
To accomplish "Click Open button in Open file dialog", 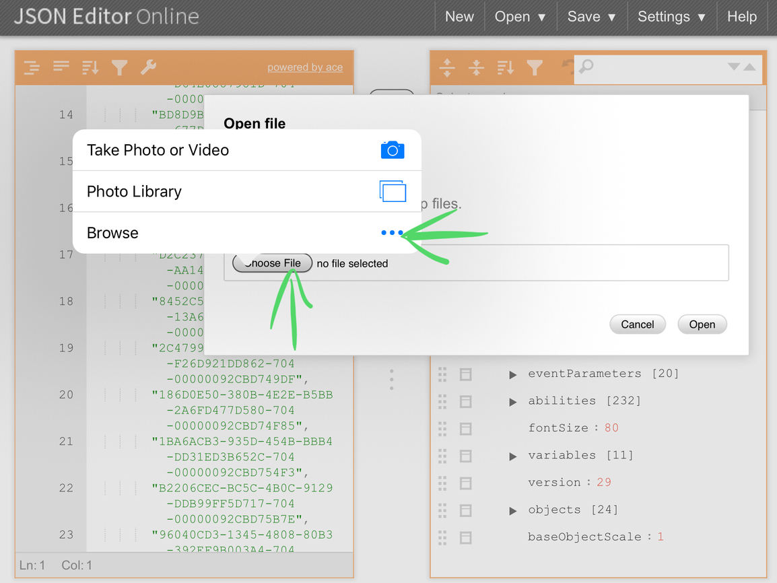I will [x=702, y=324].
